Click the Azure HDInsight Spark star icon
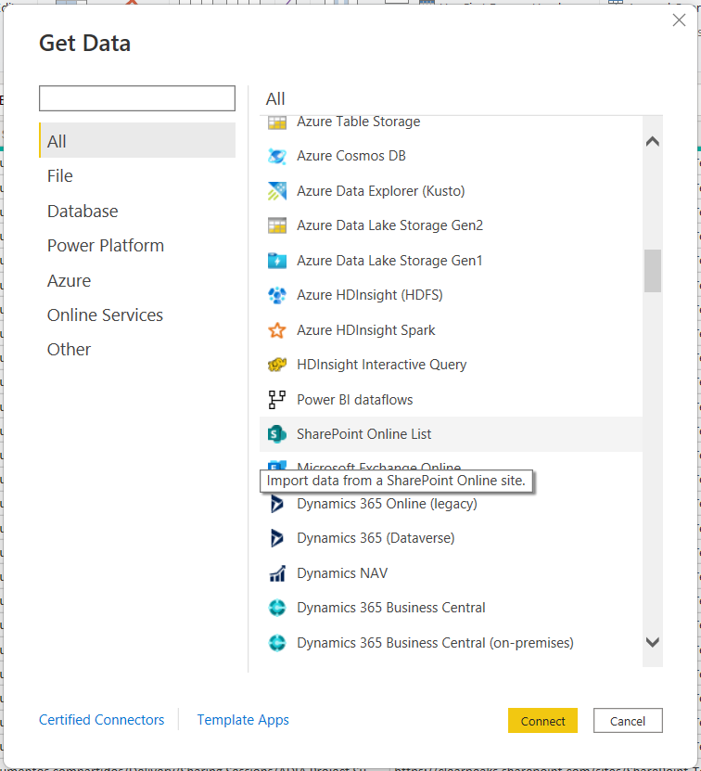Image resolution: width=701 pixels, height=771 pixels. tap(276, 330)
